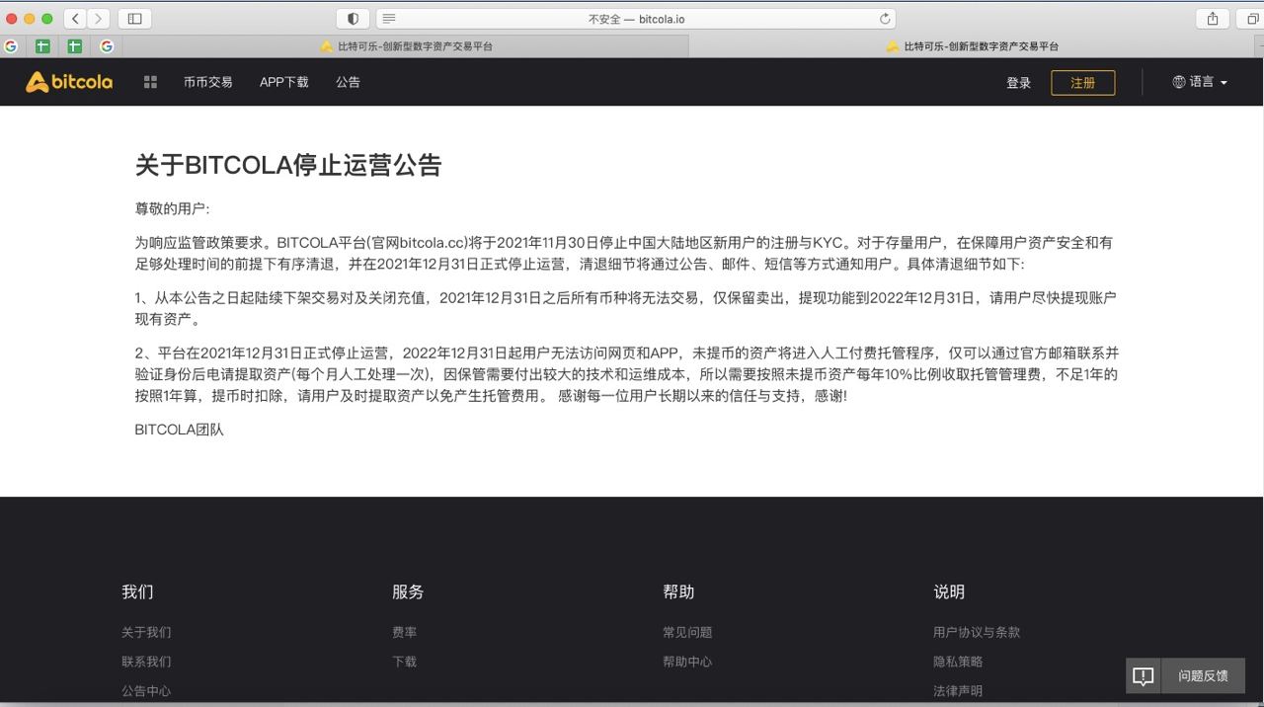The height and width of the screenshot is (707, 1264).
Task: Click Safari back arrow button
Action: click(76, 18)
